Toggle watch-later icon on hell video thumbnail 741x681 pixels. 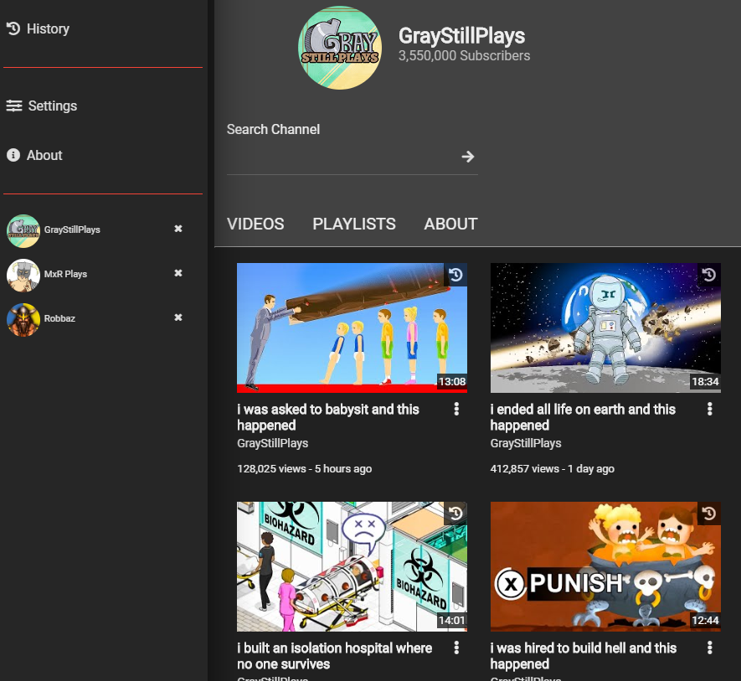coord(709,513)
